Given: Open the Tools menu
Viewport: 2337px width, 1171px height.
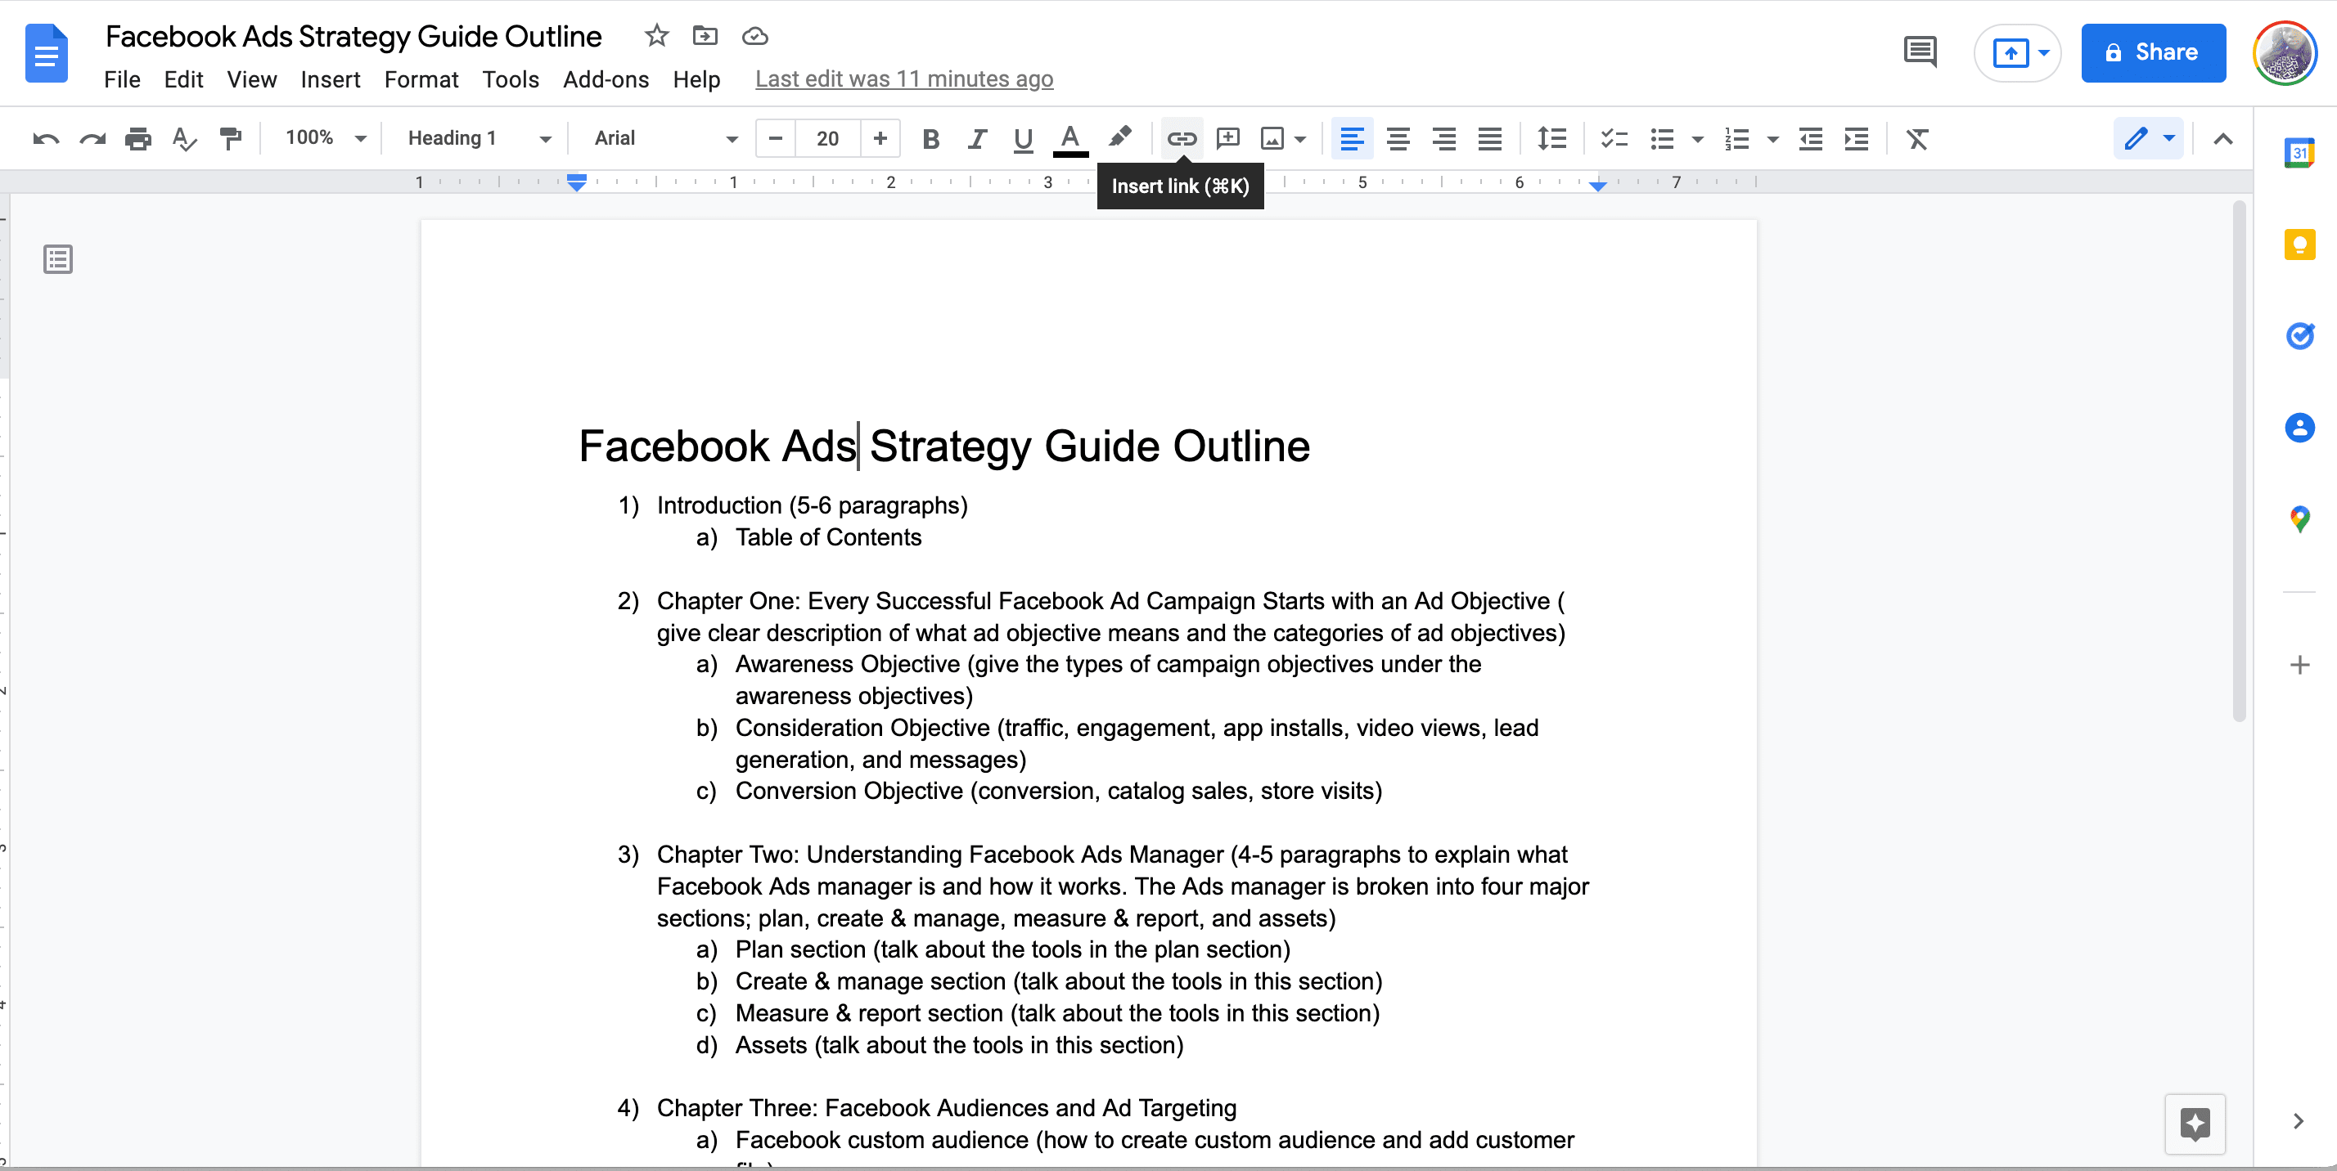Looking at the screenshot, I should 511,80.
